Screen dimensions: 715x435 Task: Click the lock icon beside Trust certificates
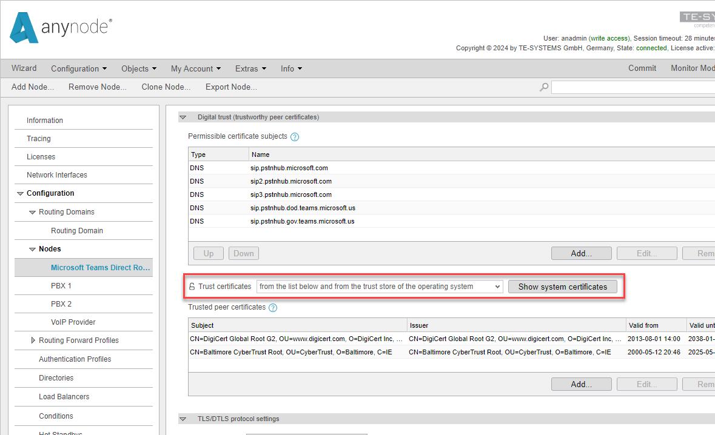point(192,287)
